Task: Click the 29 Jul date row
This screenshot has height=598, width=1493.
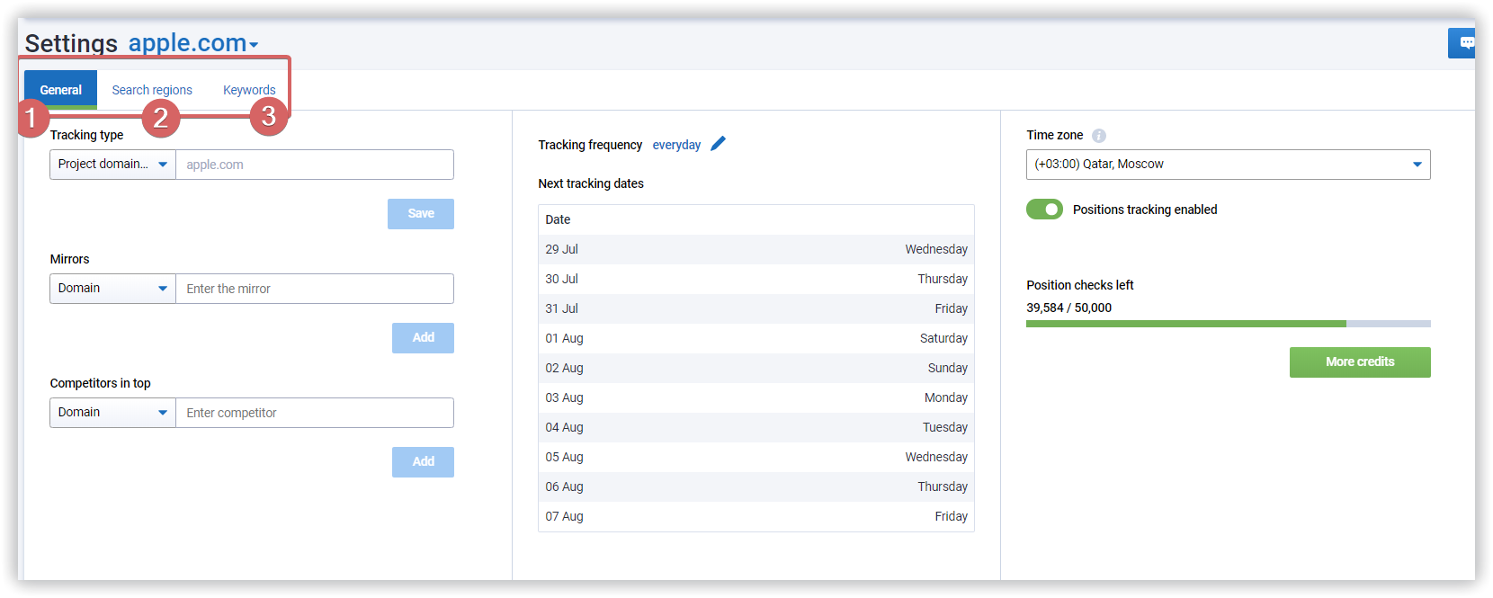Action: (x=756, y=249)
